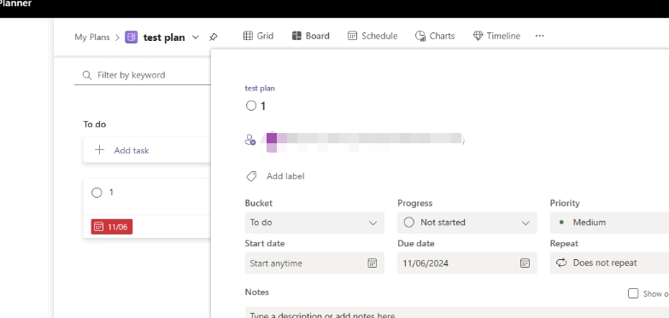Click the repeat arrows icon
The height and width of the screenshot is (318, 669).
coord(561,263)
